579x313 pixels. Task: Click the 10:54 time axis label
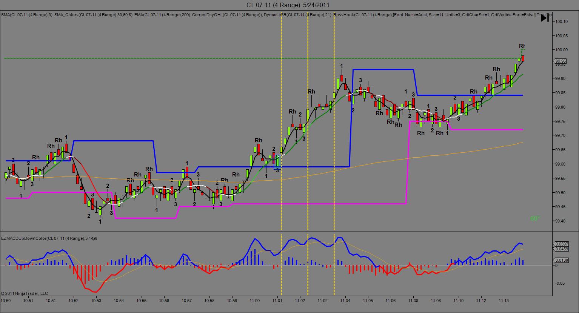pos(119,301)
